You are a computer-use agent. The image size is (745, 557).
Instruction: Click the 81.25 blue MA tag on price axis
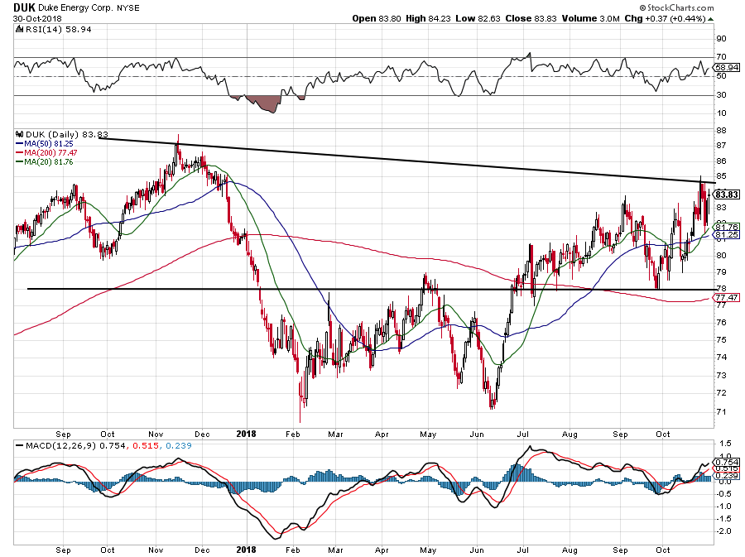(x=727, y=235)
